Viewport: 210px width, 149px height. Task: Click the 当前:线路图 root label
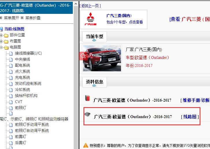point(14,29)
